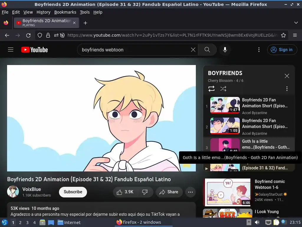This screenshot has height=227, width=302.
Task: Open Goth Is a little emo playlist video
Action: pyautogui.click(x=249, y=145)
